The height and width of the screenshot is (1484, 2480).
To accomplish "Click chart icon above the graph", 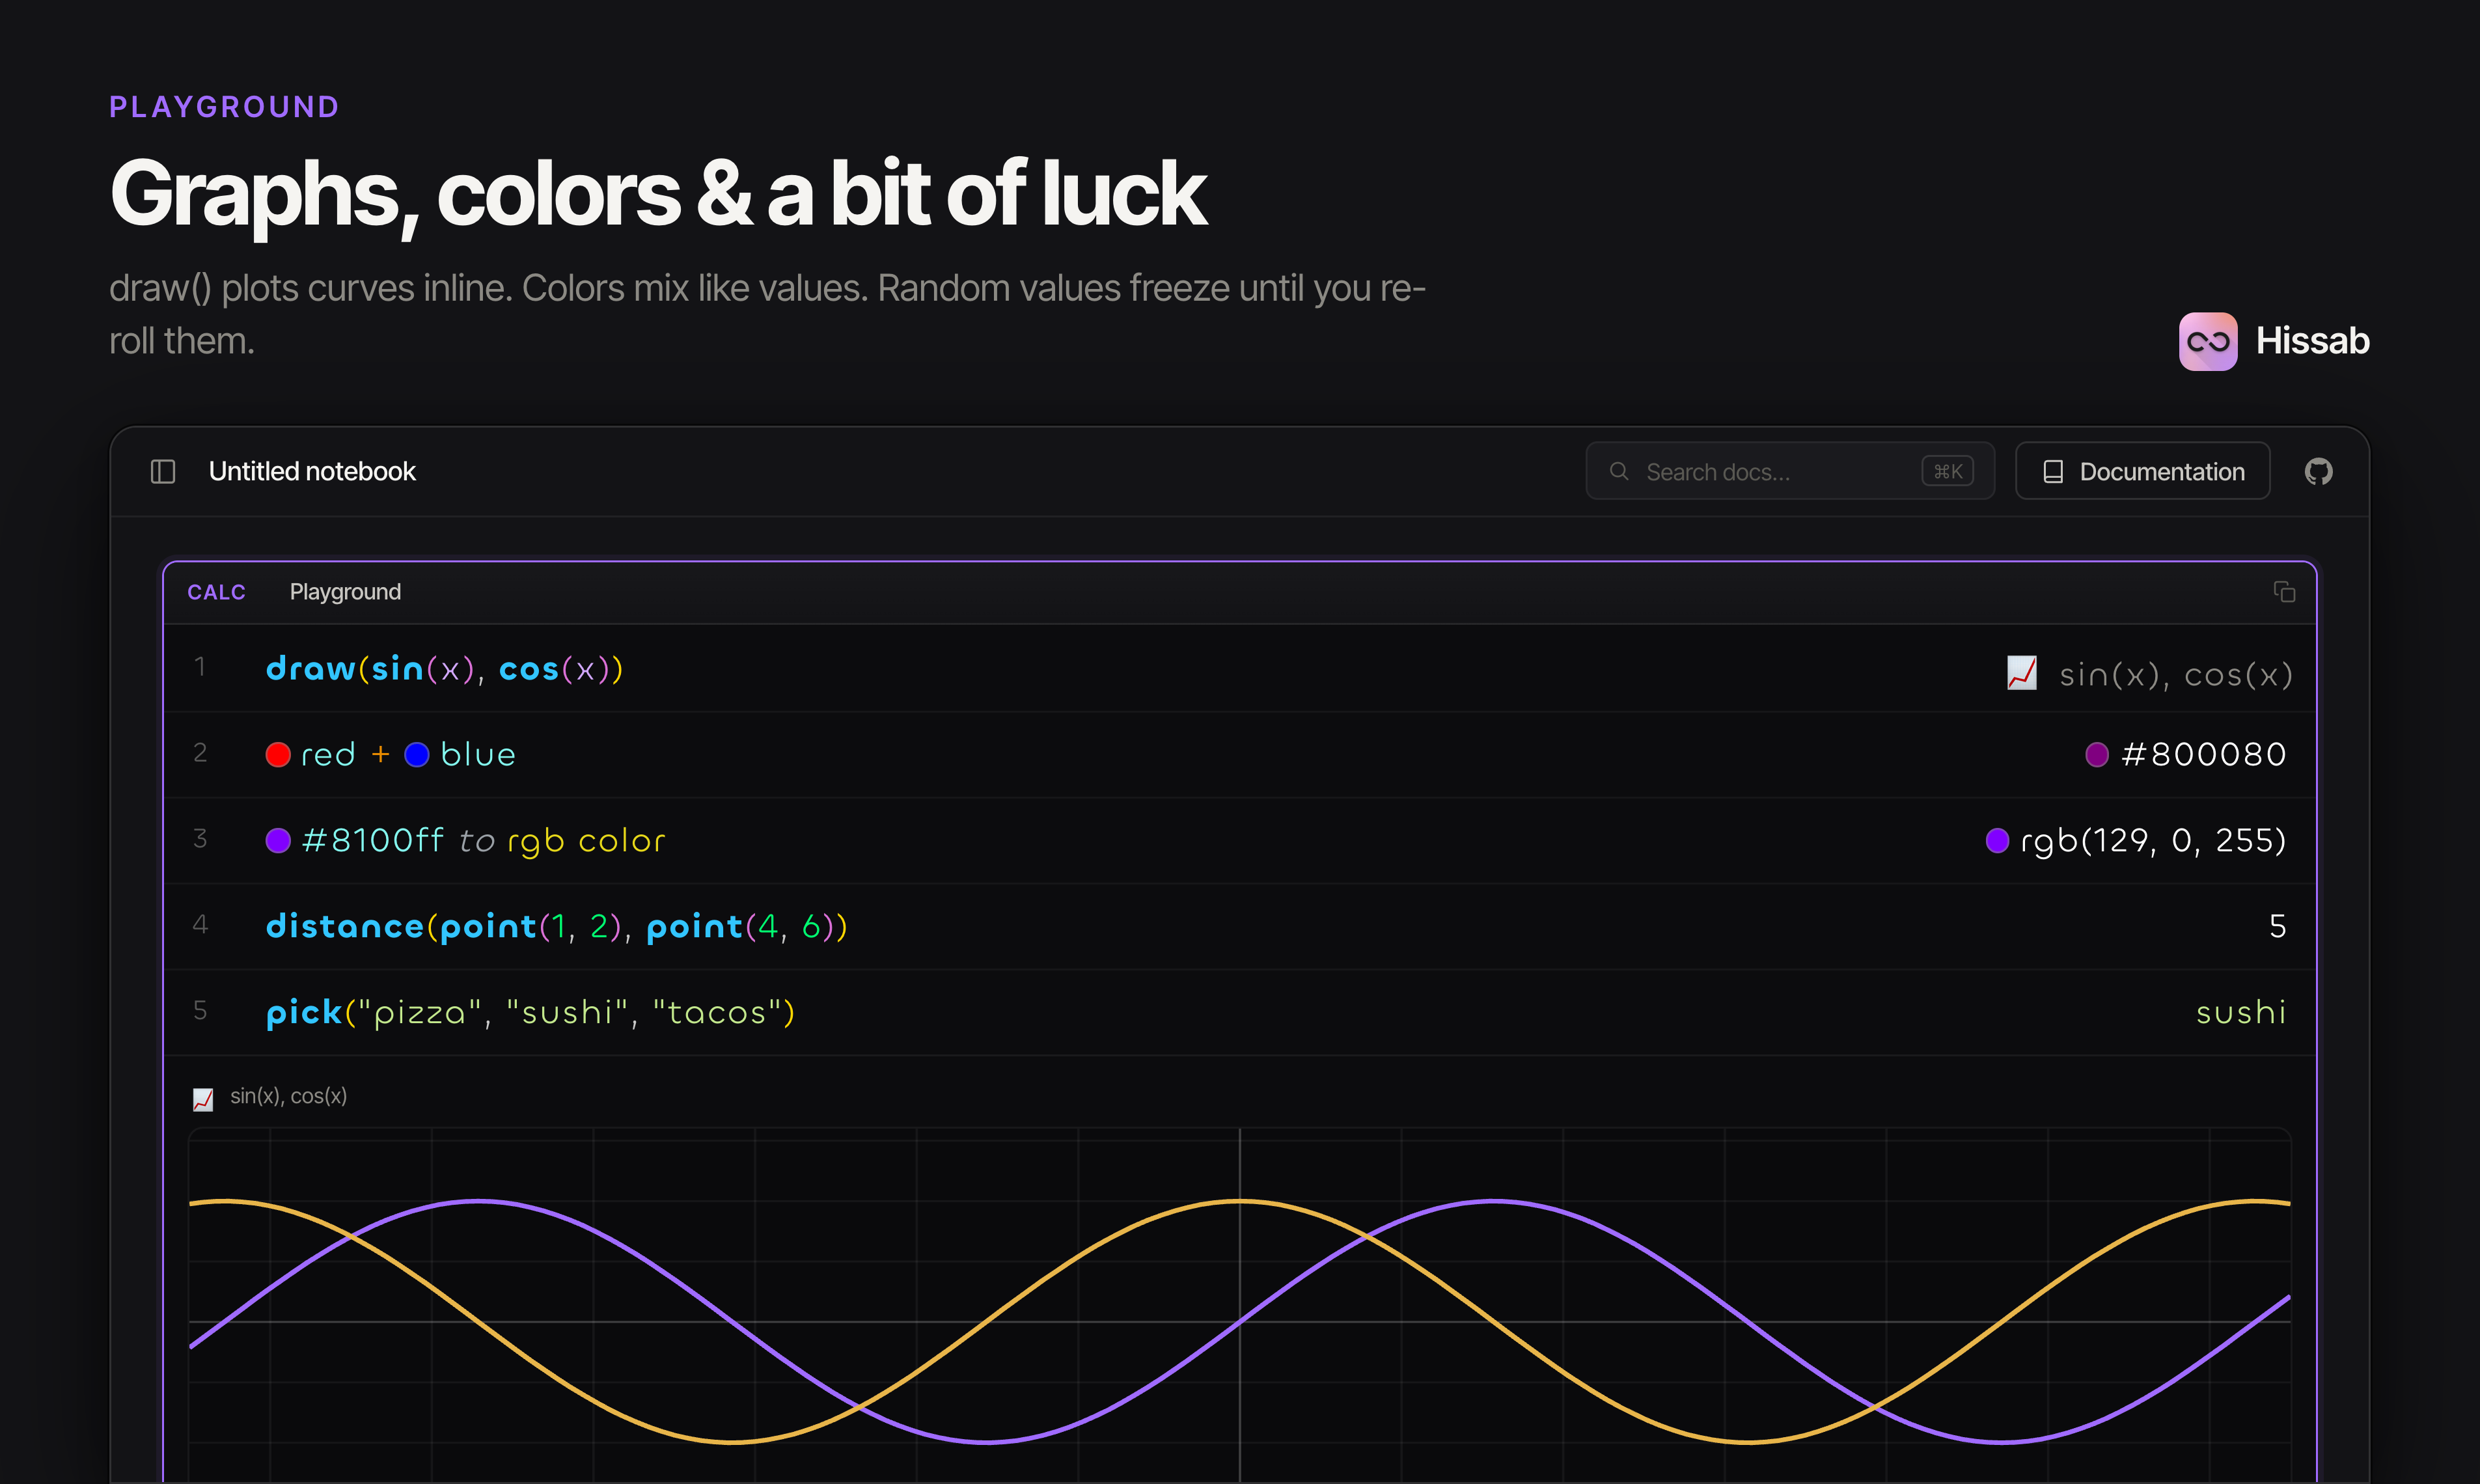I will pos(203,1099).
